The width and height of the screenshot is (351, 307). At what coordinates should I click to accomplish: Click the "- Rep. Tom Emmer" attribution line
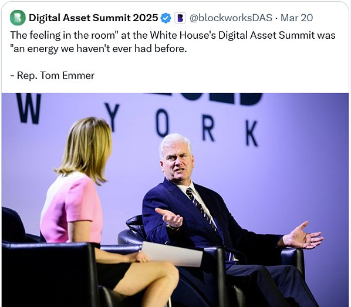click(52, 76)
